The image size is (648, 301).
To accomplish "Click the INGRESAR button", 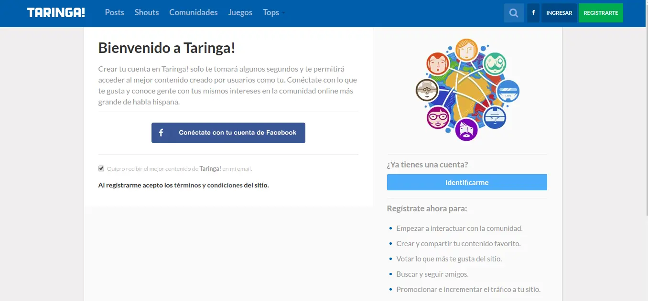I will [x=559, y=13].
